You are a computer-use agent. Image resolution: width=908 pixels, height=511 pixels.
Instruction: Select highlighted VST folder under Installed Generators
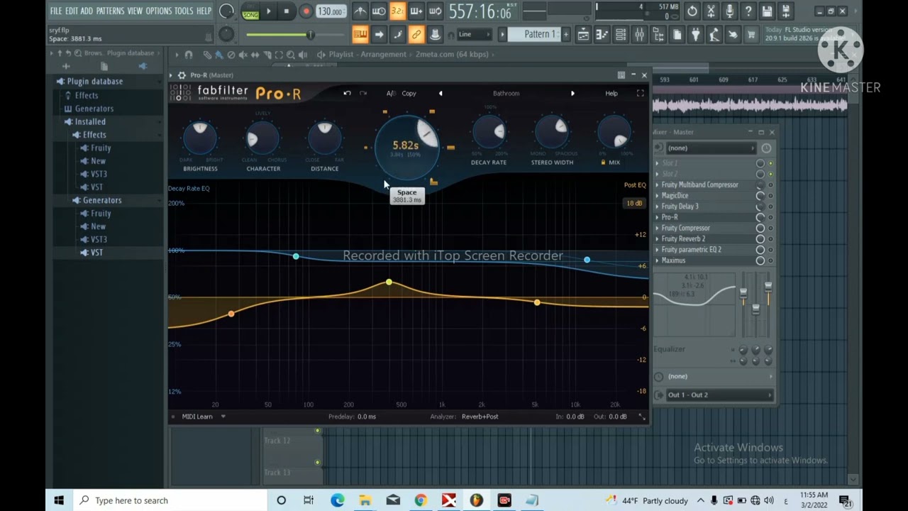(96, 253)
